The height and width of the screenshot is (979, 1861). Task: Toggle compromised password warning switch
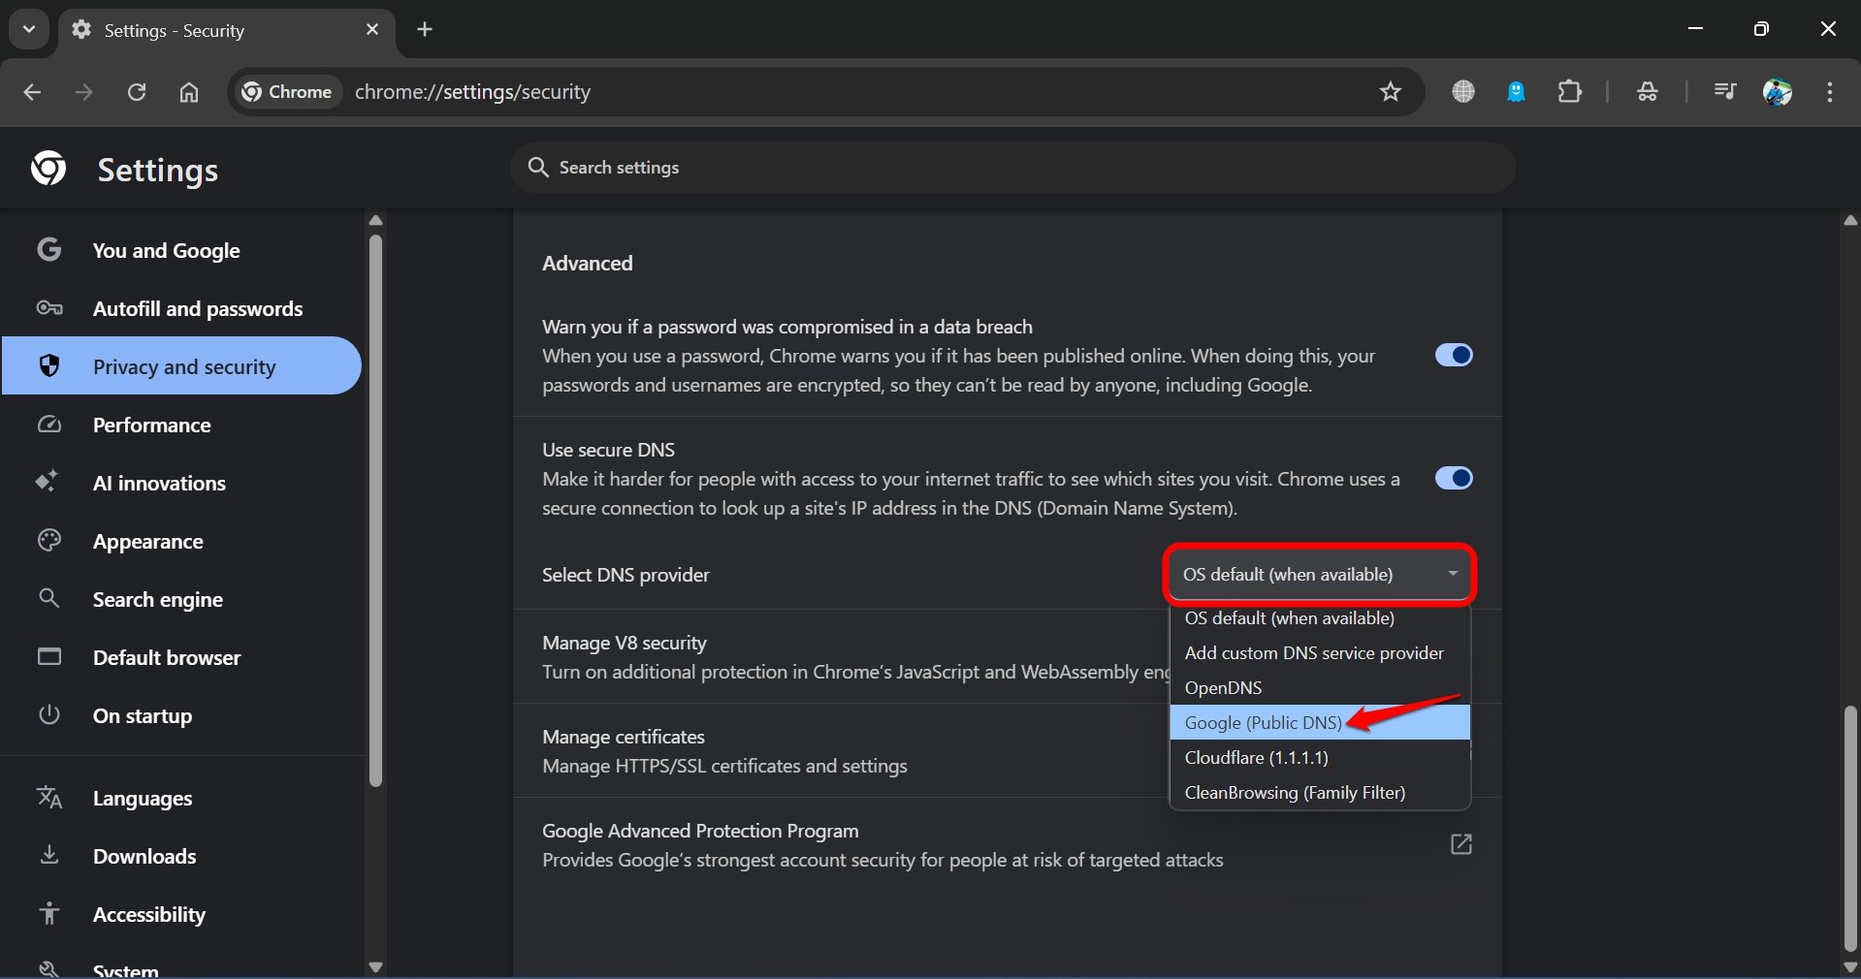[1454, 355]
